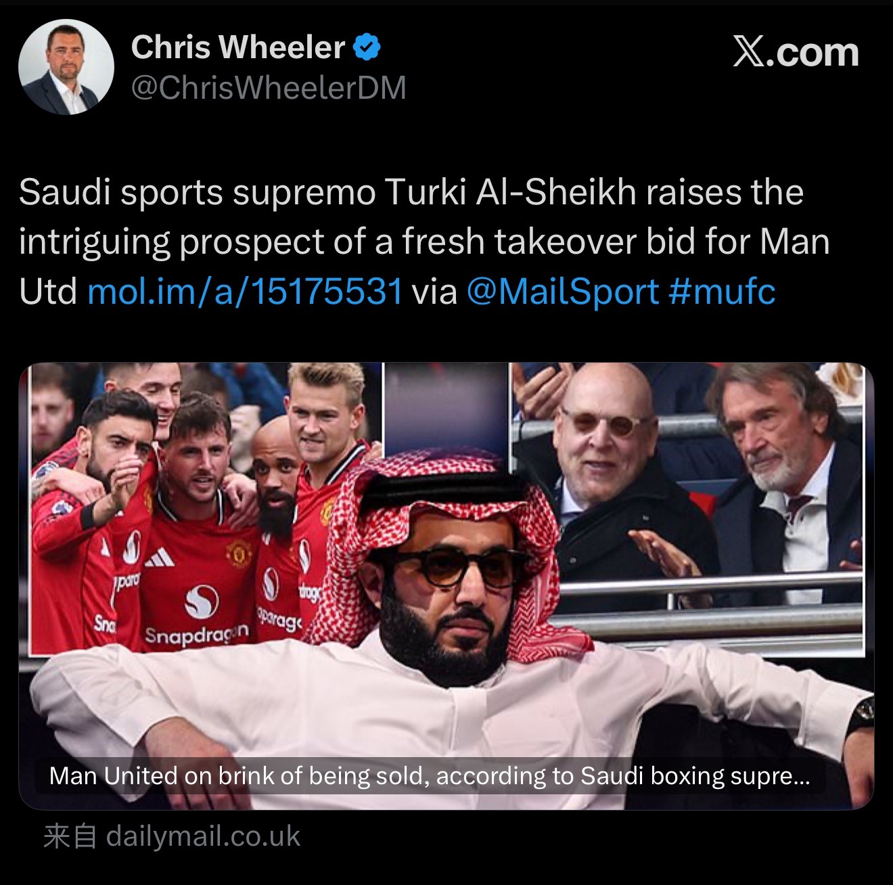Click the tweet text about Saudi sports supremo
This screenshot has width=893, height=885.
[x=425, y=242]
